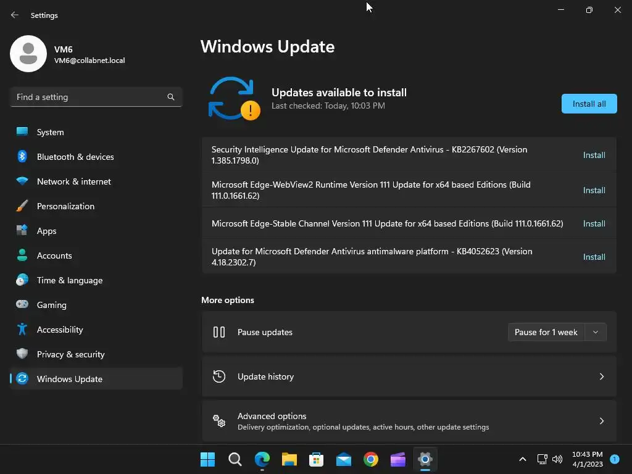Image resolution: width=632 pixels, height=474 pixels.
Task: Open the notification badge in tray
Action: 615,459
